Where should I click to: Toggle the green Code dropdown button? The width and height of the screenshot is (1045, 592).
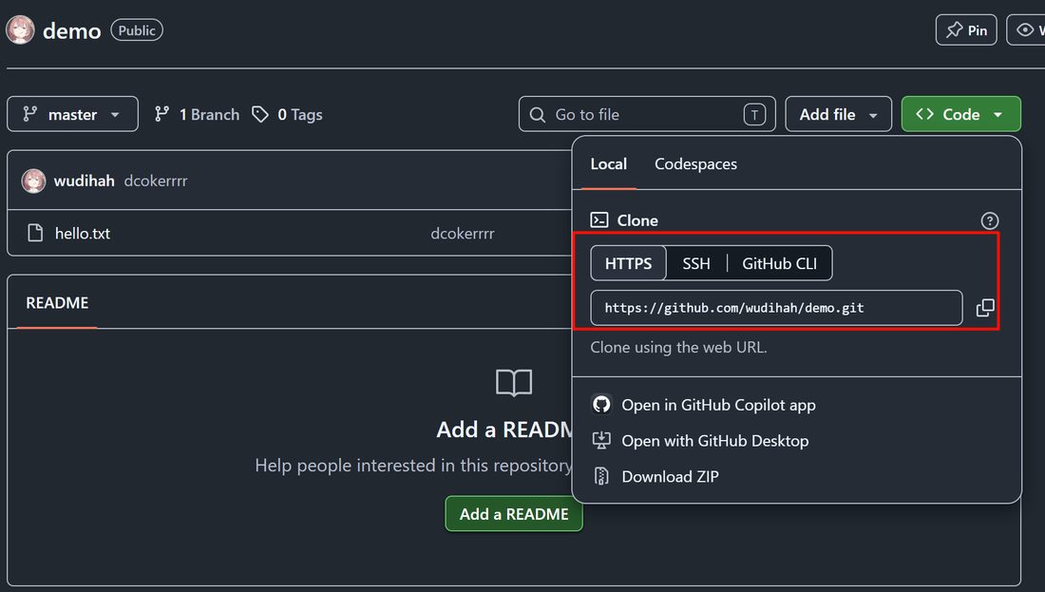tap(961, 114)
